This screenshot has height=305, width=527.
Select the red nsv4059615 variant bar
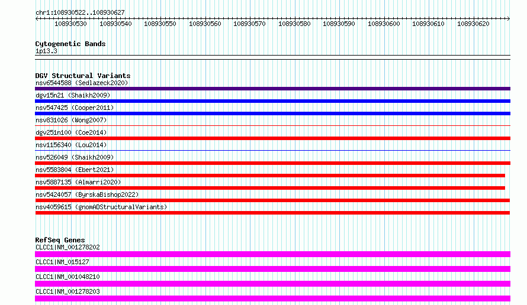pos(272,213)
